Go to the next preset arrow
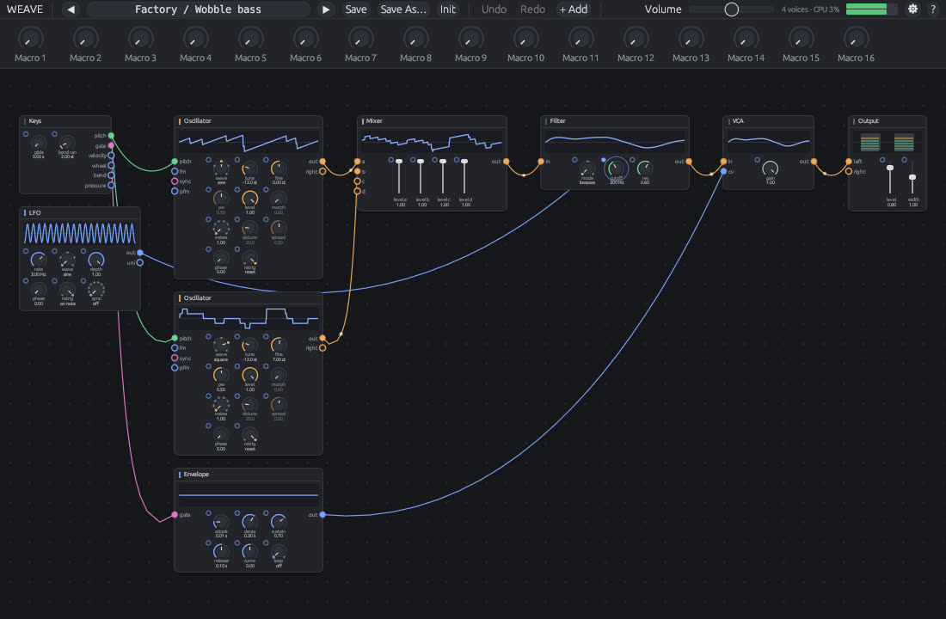Viewport: 946px width, 619px height. [x=325, y=9]
